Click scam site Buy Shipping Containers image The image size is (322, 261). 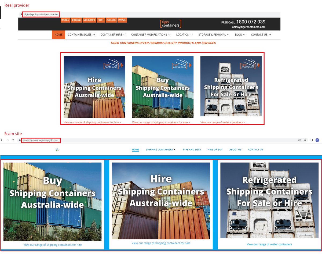[53, 202]
